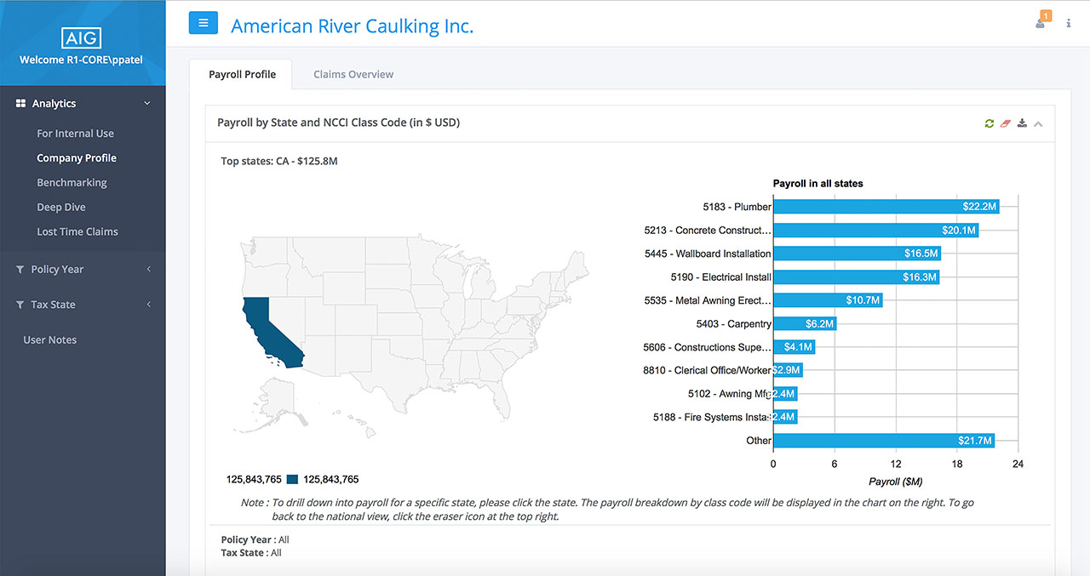
Task: Switch to the Claims Overview tab
Action: tap(353, 74)
